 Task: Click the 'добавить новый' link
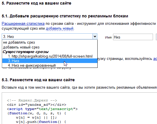60,29
